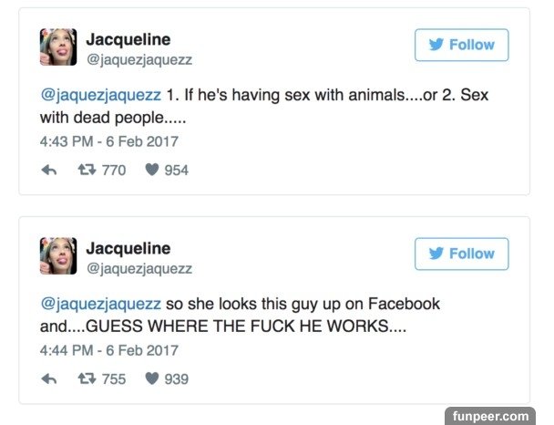Click @jaquezjaquezz handle under first tweet name

(x=138, y=60)
